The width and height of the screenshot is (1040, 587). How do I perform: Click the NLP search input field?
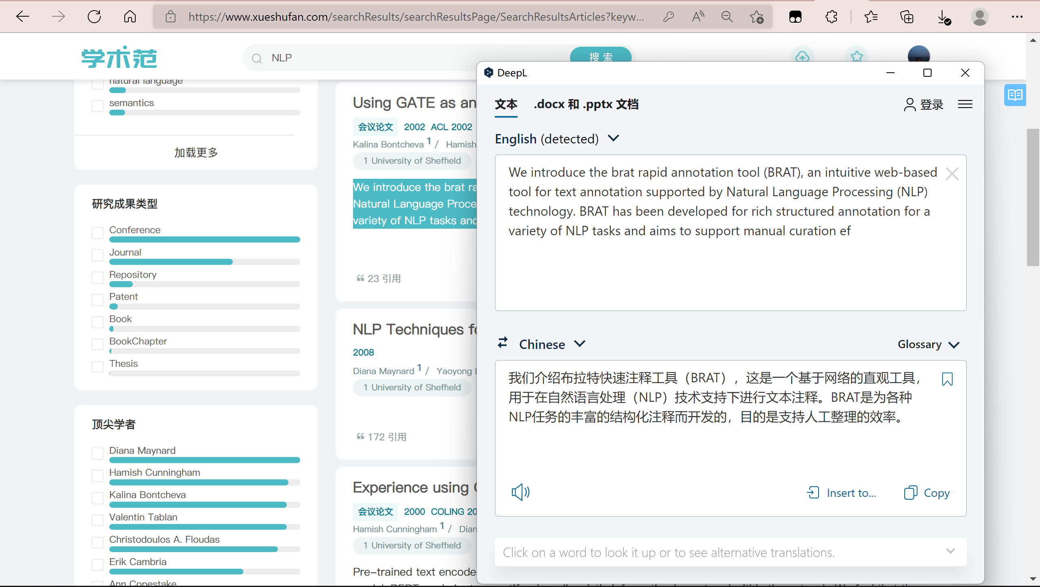pos(406,58)
